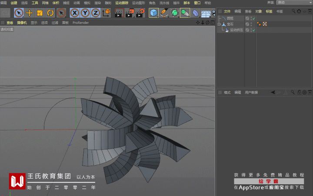This screenshot has height=196, width=313.
Task: Open the 文件 menu in the object manager
Action: tap(227, 11)
